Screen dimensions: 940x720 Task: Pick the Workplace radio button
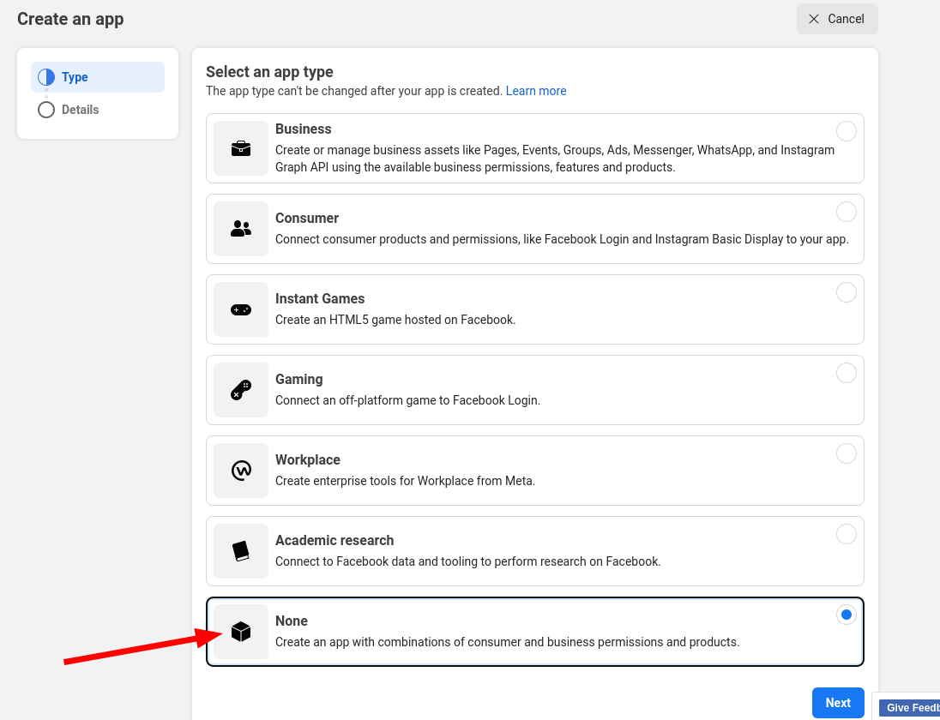click(x=846, y=453)
